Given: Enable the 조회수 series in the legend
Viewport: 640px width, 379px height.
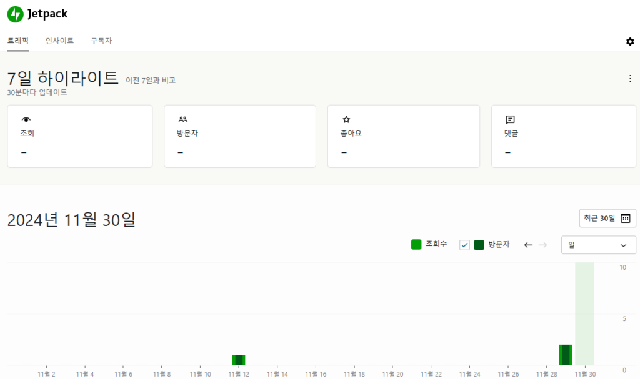Looking at the screenshot, I should click(416, 244).
